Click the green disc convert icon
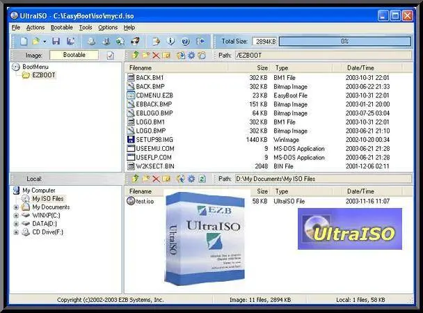This screenshot has width=423, height=313. click(120, 41)
